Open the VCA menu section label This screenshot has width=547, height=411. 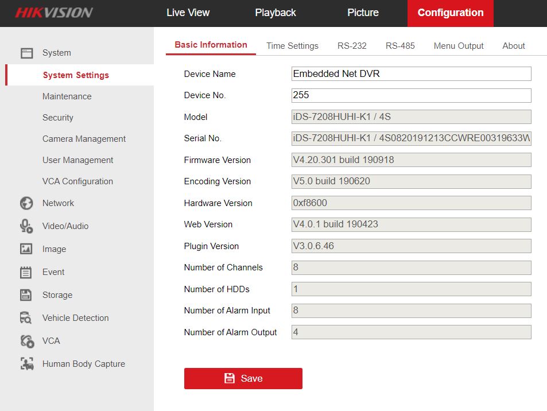click(x=51, y=341)
